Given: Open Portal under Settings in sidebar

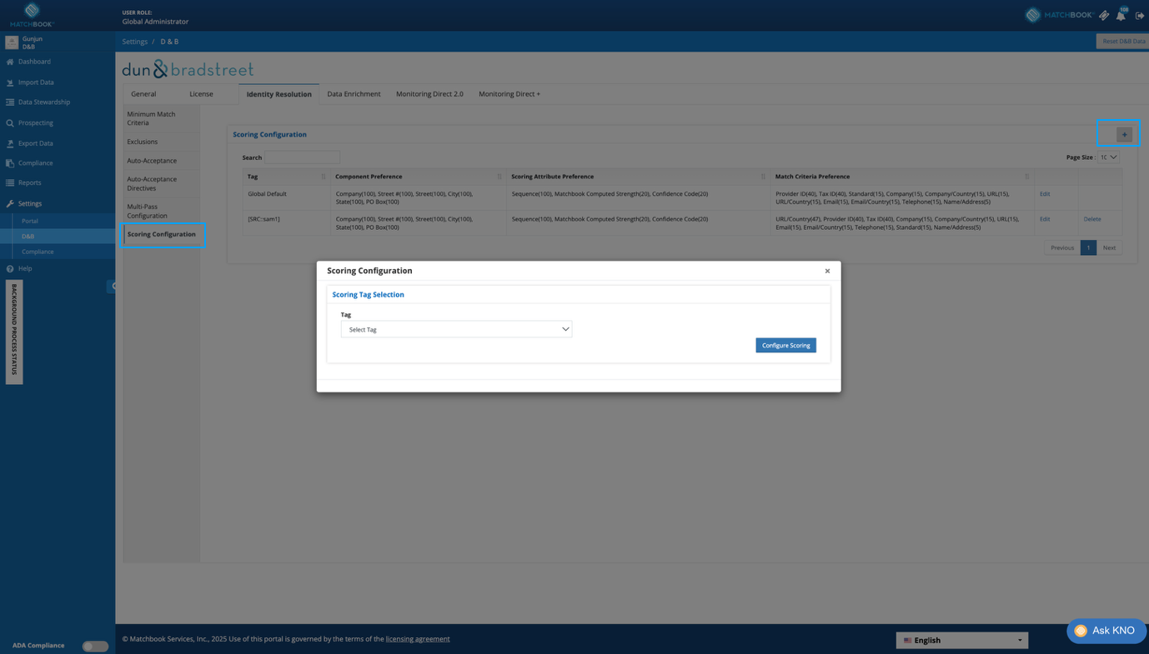Looking at the screenshot, I should tap(30, 221).
